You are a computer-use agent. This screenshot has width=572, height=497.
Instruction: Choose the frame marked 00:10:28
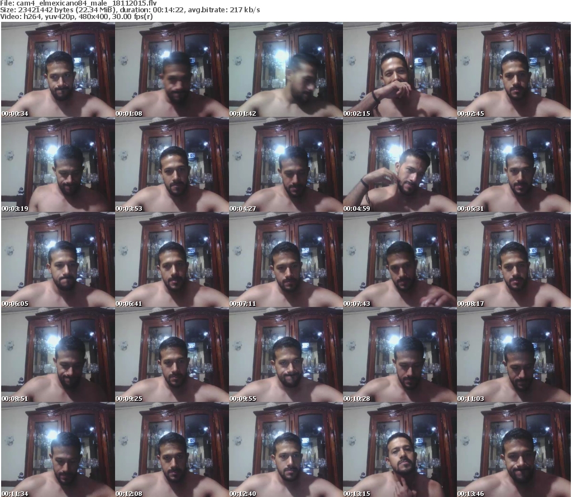tap(399, 354)
